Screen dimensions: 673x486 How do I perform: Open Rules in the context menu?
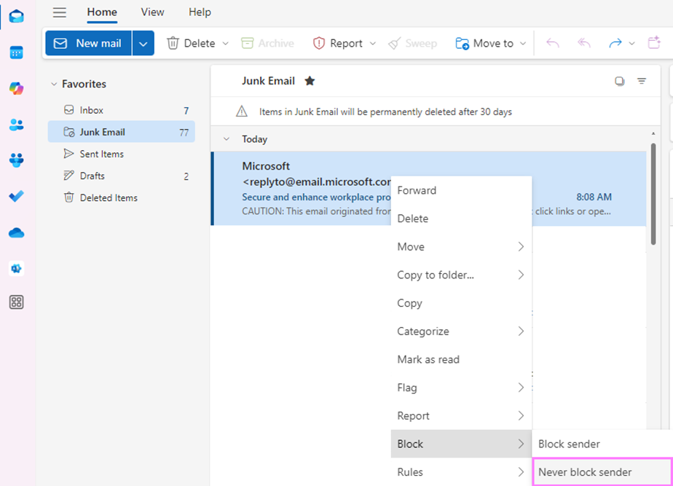click(x=461, y=472)
